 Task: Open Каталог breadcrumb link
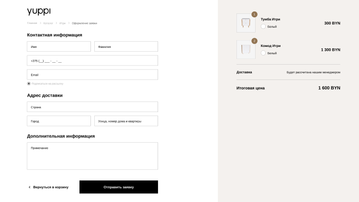click(48, 23)
